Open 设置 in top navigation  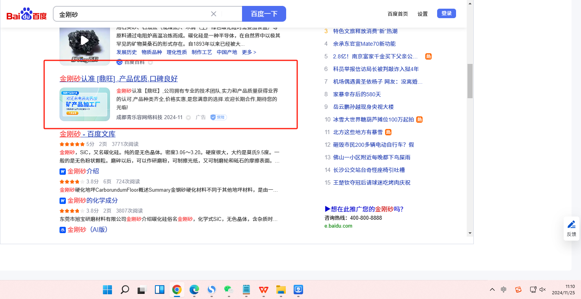point(423,14)
